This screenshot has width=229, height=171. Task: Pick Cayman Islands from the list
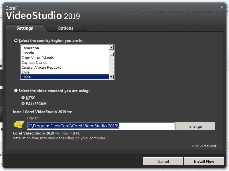65,62
